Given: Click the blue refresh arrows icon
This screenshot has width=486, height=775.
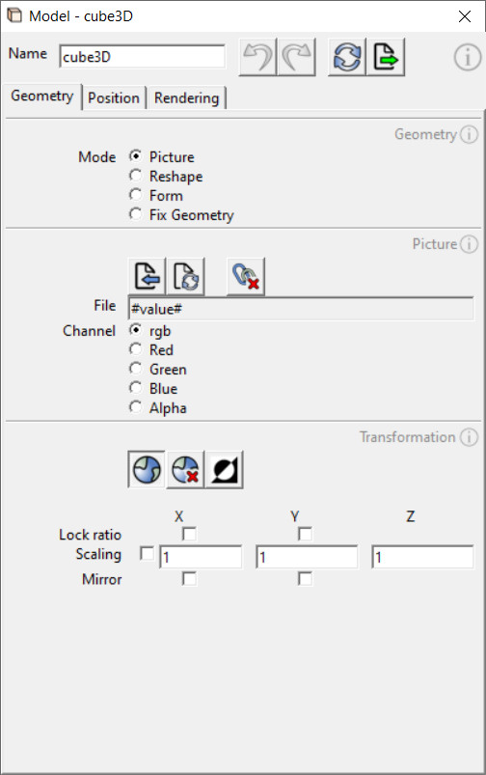Looking at the screenshot, I should click(x=347, y=57).
